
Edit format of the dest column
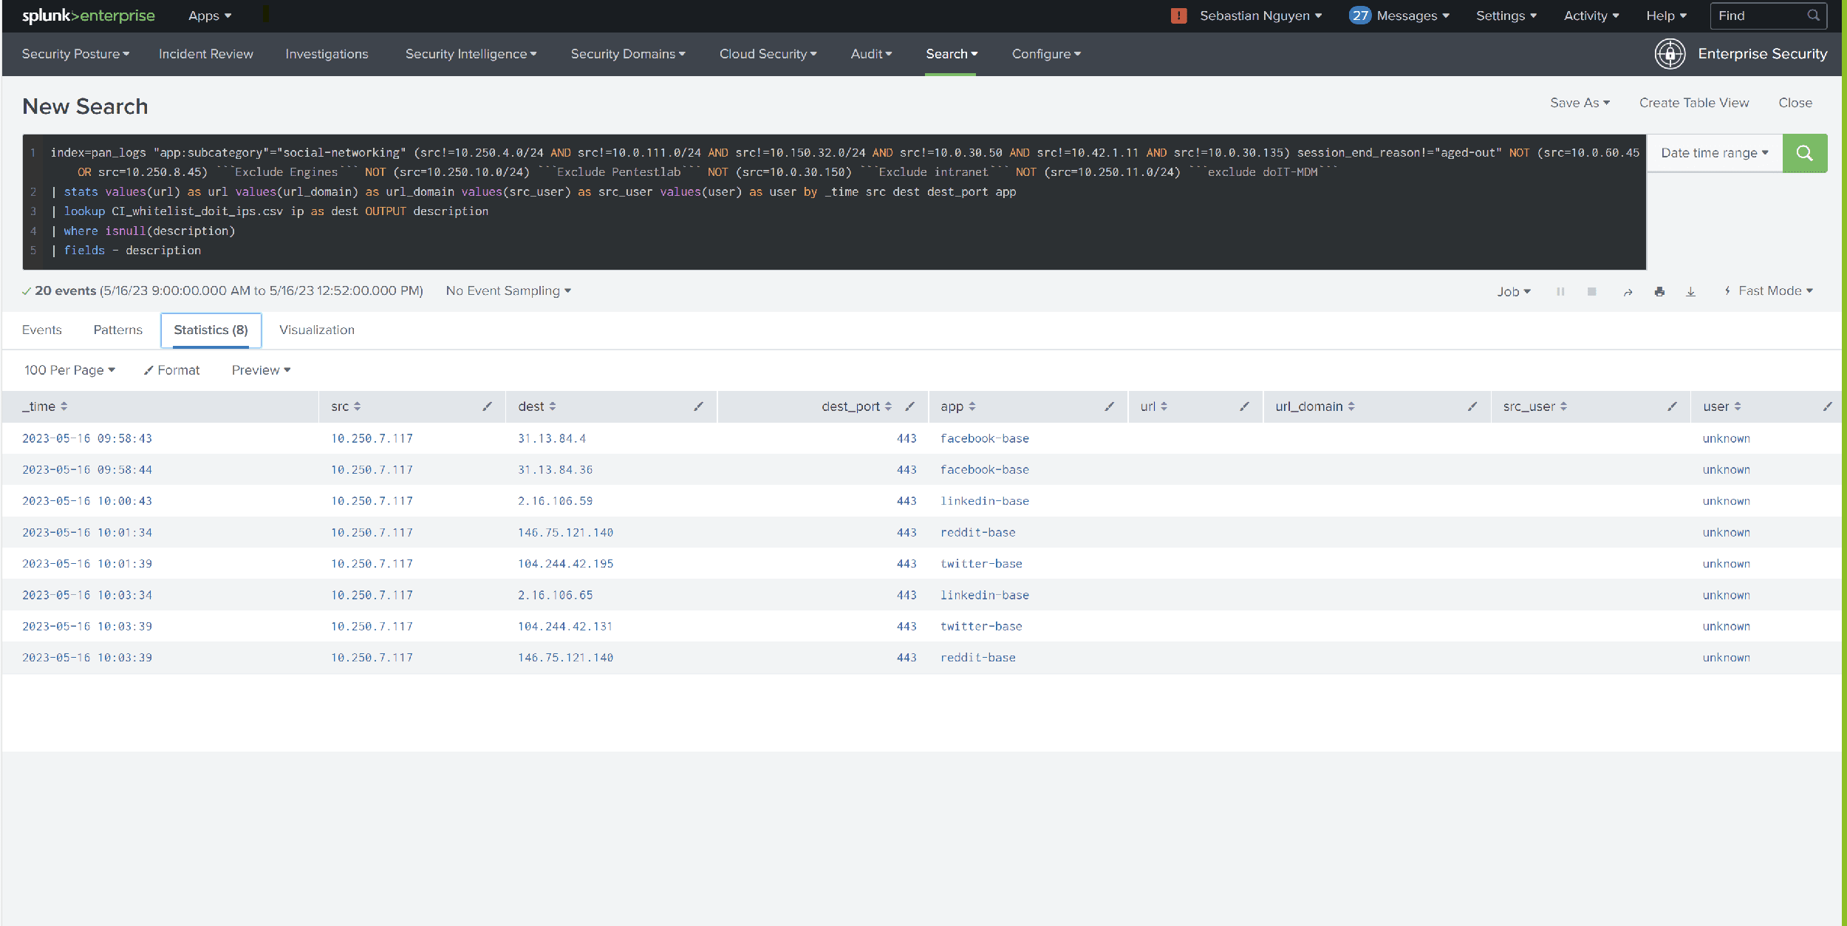point(698,406)
